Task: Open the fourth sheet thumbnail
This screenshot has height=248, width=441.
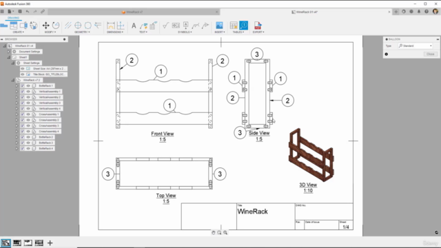Action: (x=39, y=243)
